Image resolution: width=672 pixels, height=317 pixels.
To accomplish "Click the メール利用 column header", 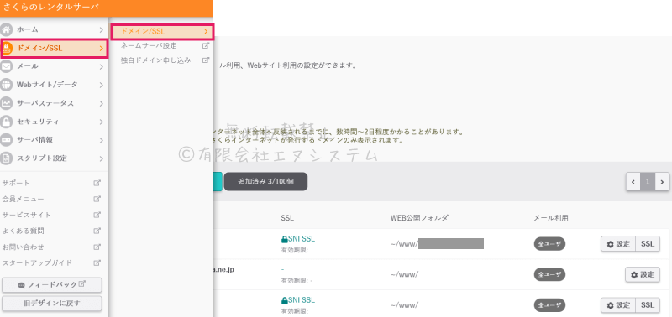I will pyautogui.click(x=551, y=218).
